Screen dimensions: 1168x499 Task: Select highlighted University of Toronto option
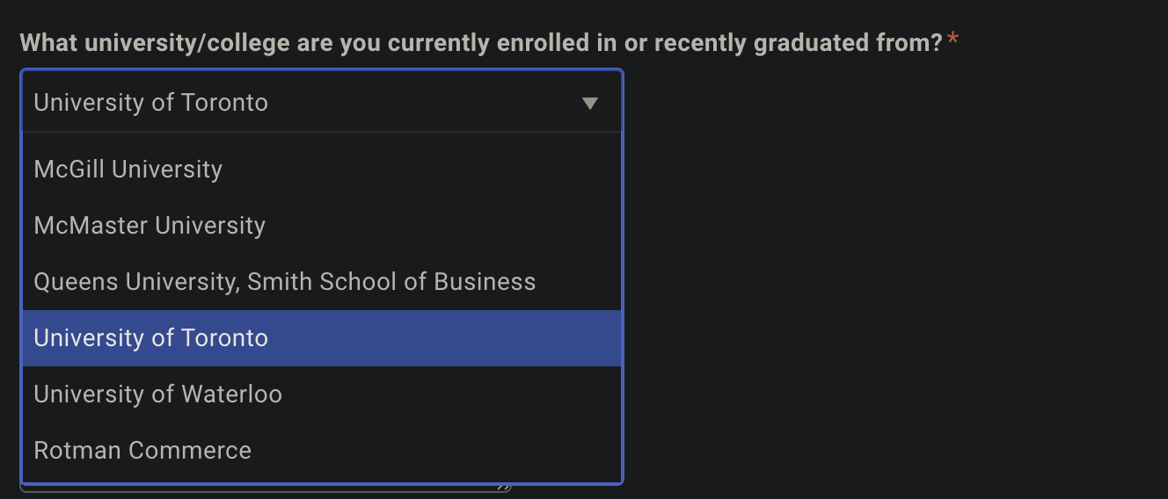coord(322,337)
